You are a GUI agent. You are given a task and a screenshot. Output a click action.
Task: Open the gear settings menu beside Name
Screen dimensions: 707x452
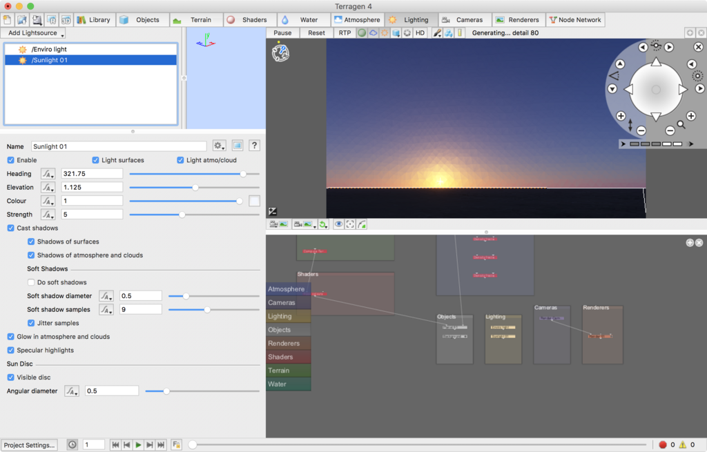click(x=219, y=146)
